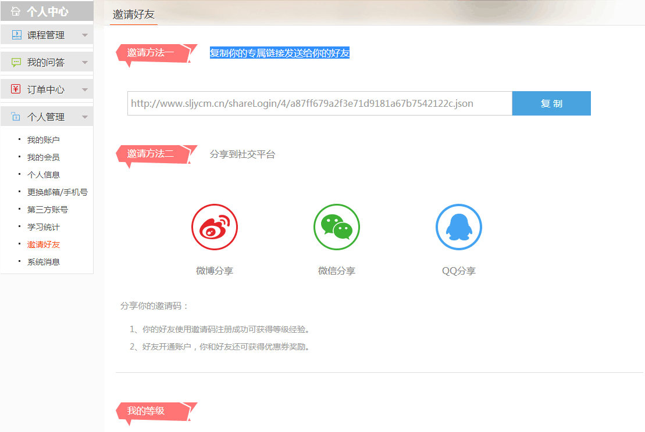The width and height of the screenshot is (645, 432).
Task: Click the home icon beside 个人中心
Action: [16, 11]
